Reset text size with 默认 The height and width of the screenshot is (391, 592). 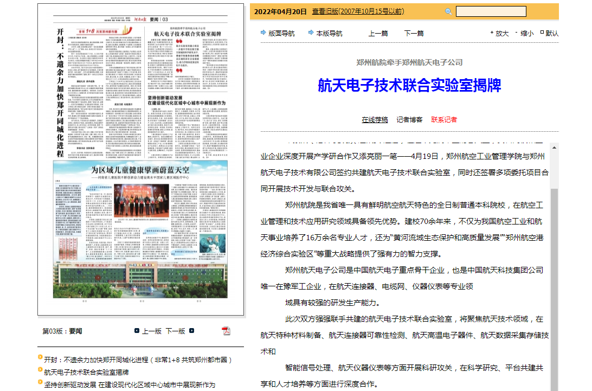pyautogui.click(x=552, y=33)
